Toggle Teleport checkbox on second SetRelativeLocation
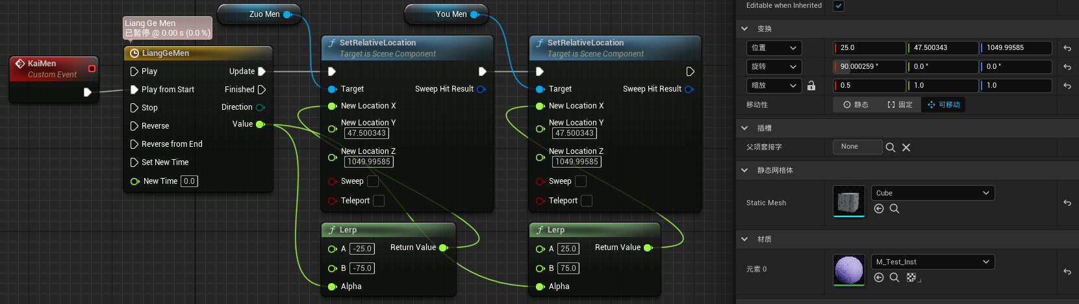1079x304 pixels. coord(587,201)
